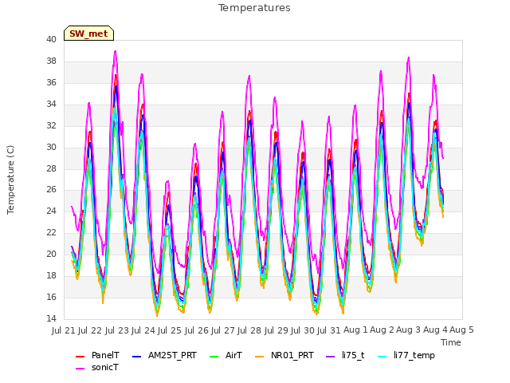Click the Jul 29 x-axis tick label
Screen dimensions: 510x383
pos(277,330)
